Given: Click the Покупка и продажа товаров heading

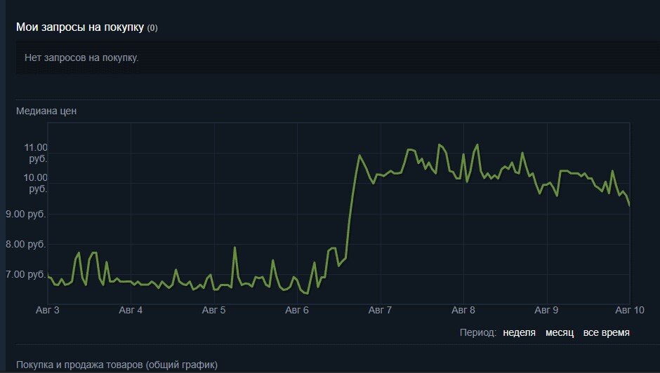Looking at the screenshot, I should point(117,365).
